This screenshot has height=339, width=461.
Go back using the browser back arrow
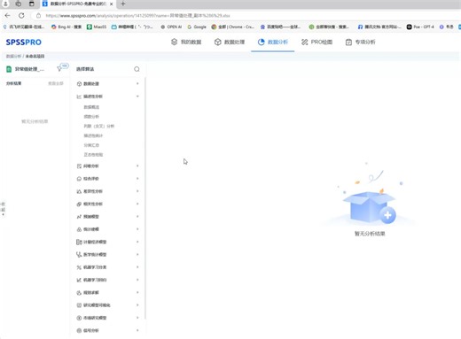click(x=8, y=16)
